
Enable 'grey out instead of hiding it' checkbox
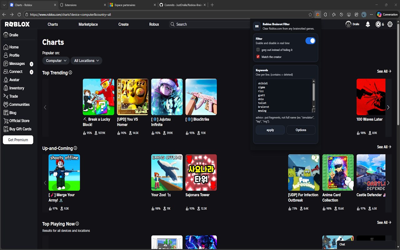coord(258,50)
